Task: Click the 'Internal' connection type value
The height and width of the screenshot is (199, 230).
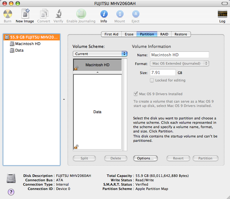Action: coord(62,184)
